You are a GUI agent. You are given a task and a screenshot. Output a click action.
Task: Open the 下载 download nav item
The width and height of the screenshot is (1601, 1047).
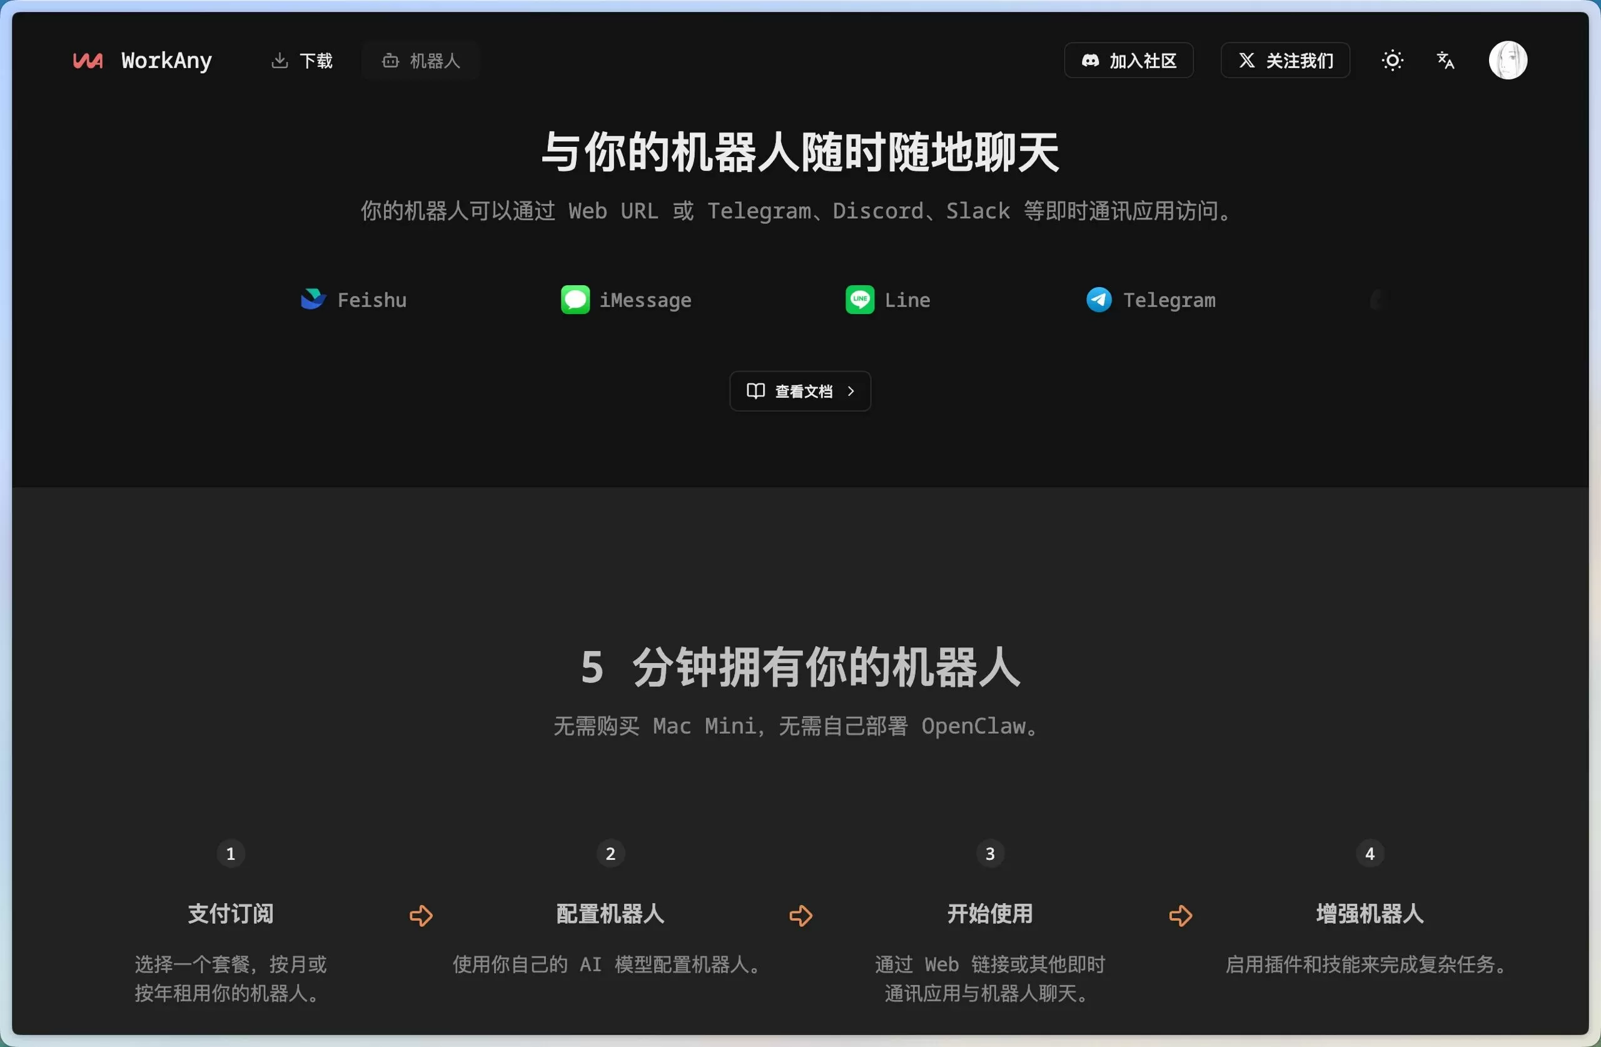click(x=302, y=61)
